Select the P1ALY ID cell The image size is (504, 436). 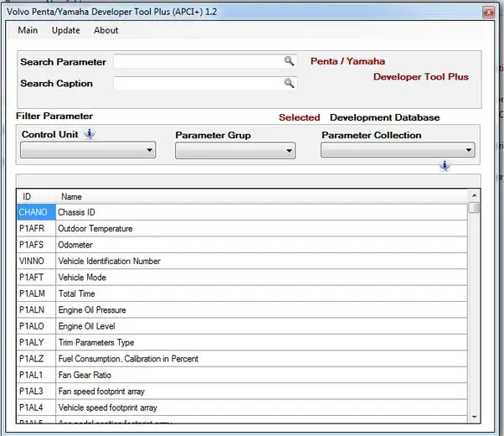pos(36,342)
